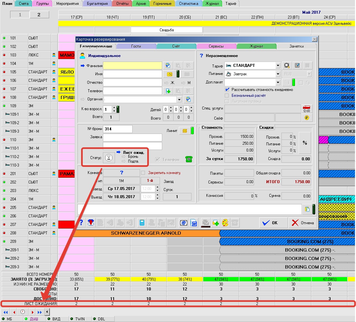Click the large percent discount button
Image resolution: width=356 pixels, height=322 pixels.
[305, 143]
